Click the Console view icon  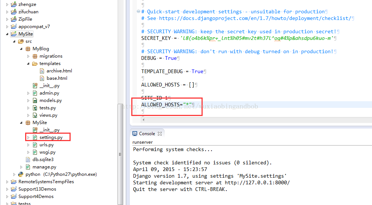tap(135, 134)
